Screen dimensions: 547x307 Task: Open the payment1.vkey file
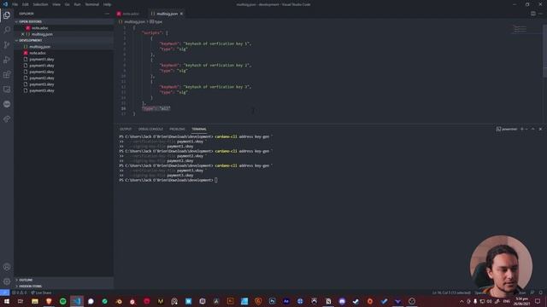click(63, 66)
